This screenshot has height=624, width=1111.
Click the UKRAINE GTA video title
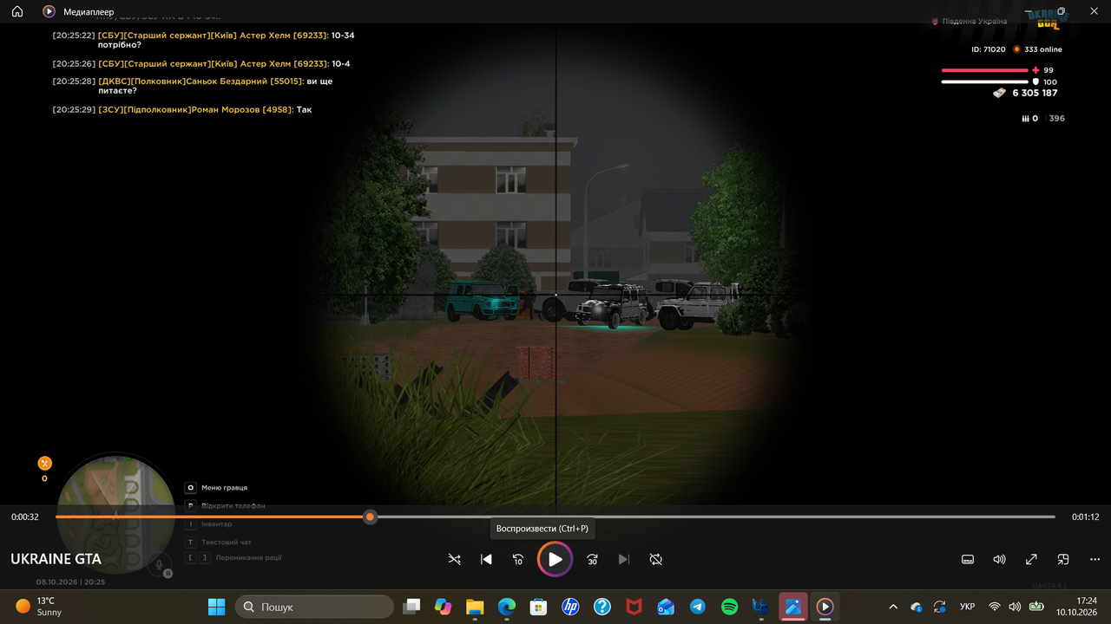pos(56,560)
